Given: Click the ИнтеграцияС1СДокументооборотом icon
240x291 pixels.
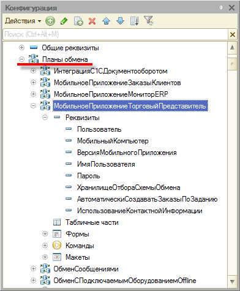Looking at the screenshot, I should coord(45,70).
